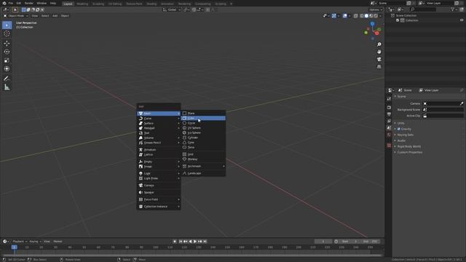Click the eyedropper next to Camera field

pos(462,103)
